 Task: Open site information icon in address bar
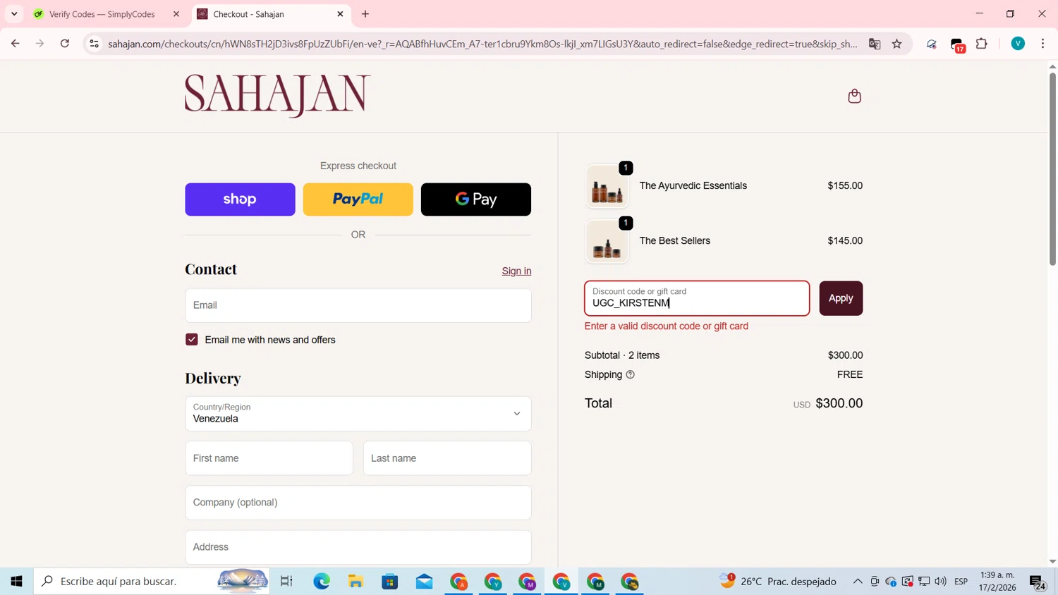coord(94,44)
